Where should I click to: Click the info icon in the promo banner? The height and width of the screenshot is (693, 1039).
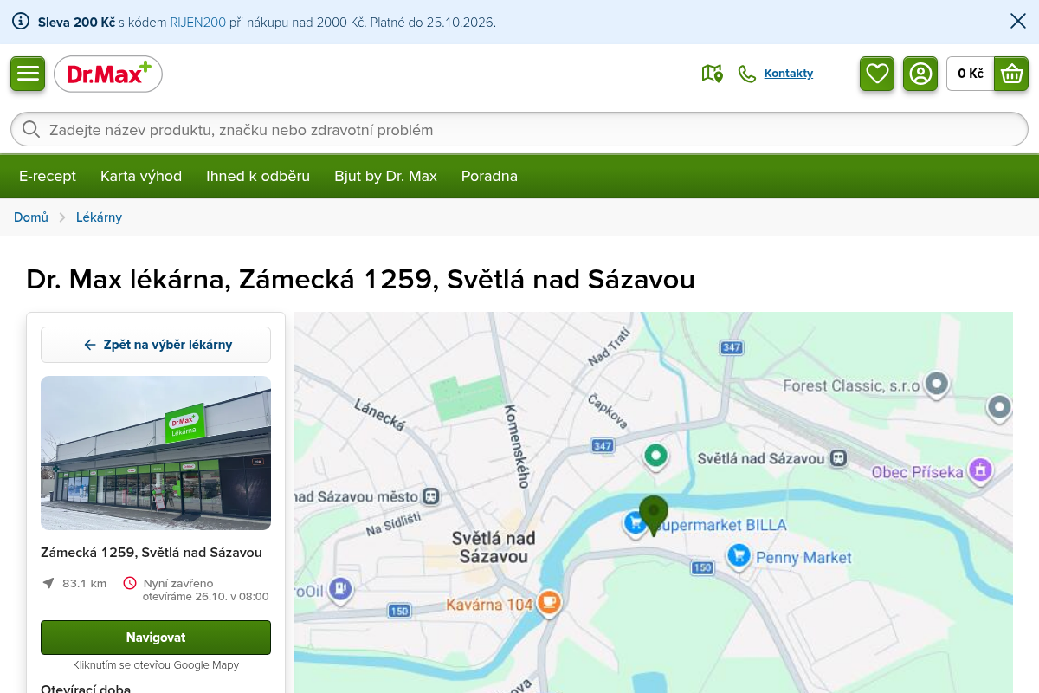point(21,22)
